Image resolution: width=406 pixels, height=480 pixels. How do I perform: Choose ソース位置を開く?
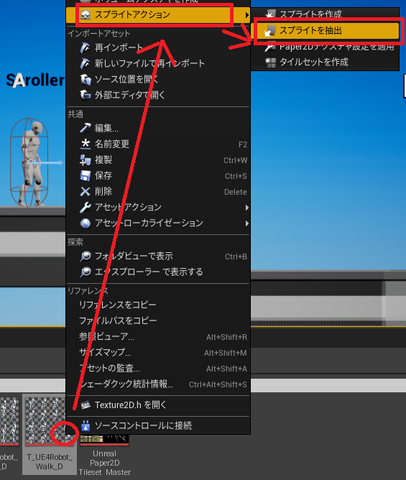158,79
